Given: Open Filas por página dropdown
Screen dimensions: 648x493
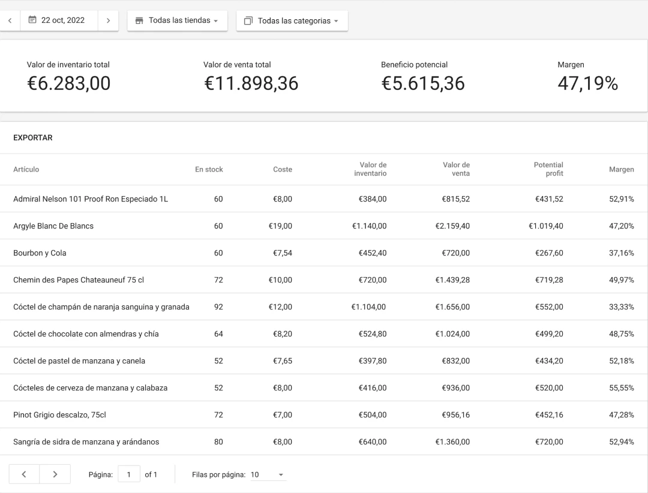Looking at the screenshot, I should tap(268, 474).
